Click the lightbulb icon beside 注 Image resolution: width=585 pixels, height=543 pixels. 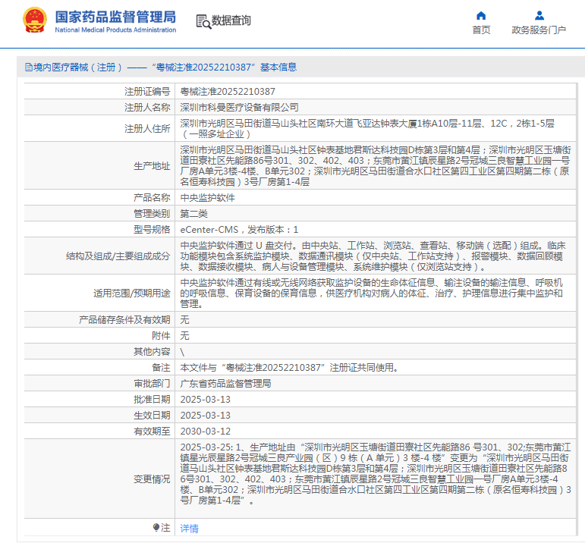pos(156,528)
